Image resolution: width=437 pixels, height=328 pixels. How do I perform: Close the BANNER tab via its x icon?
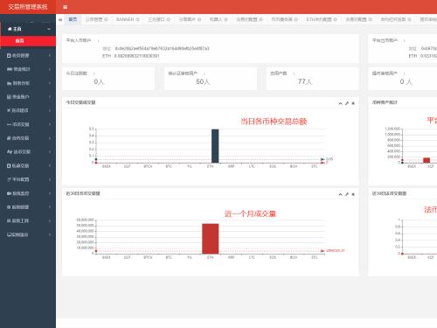[x=137, y=19]
